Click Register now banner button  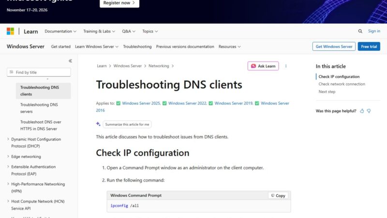[119, 3]
